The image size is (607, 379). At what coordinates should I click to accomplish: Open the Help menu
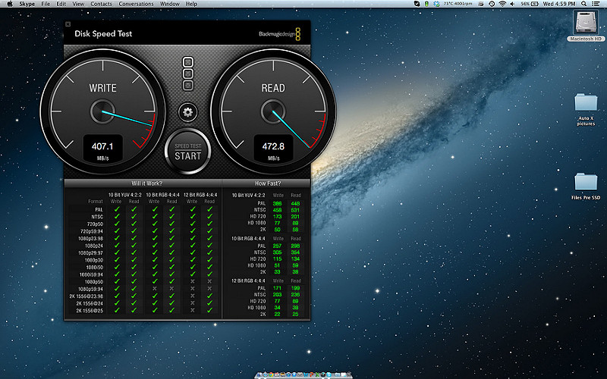coord(191,4)
